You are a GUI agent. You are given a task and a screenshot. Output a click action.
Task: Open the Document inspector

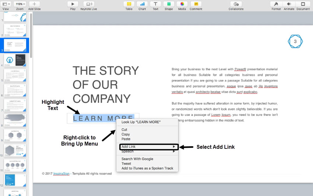pos(303,4)
